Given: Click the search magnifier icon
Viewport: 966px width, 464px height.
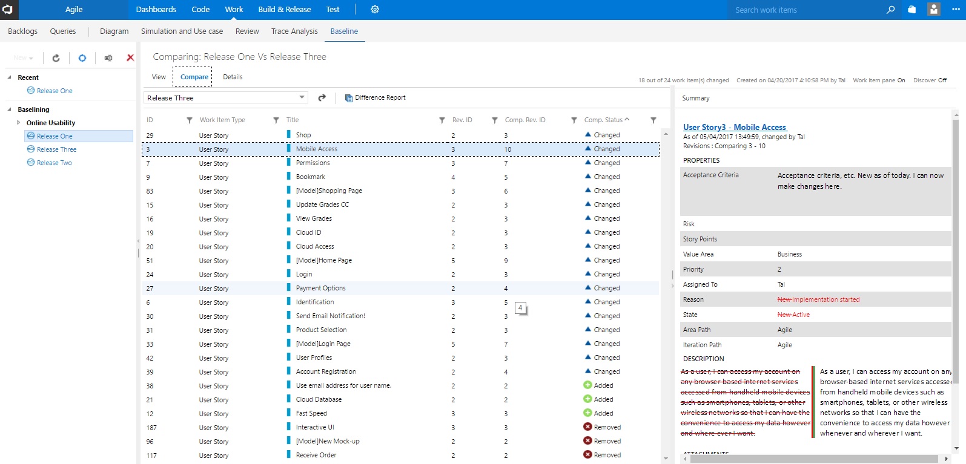Looking at the screenshot, I should (x=890, y=10).
